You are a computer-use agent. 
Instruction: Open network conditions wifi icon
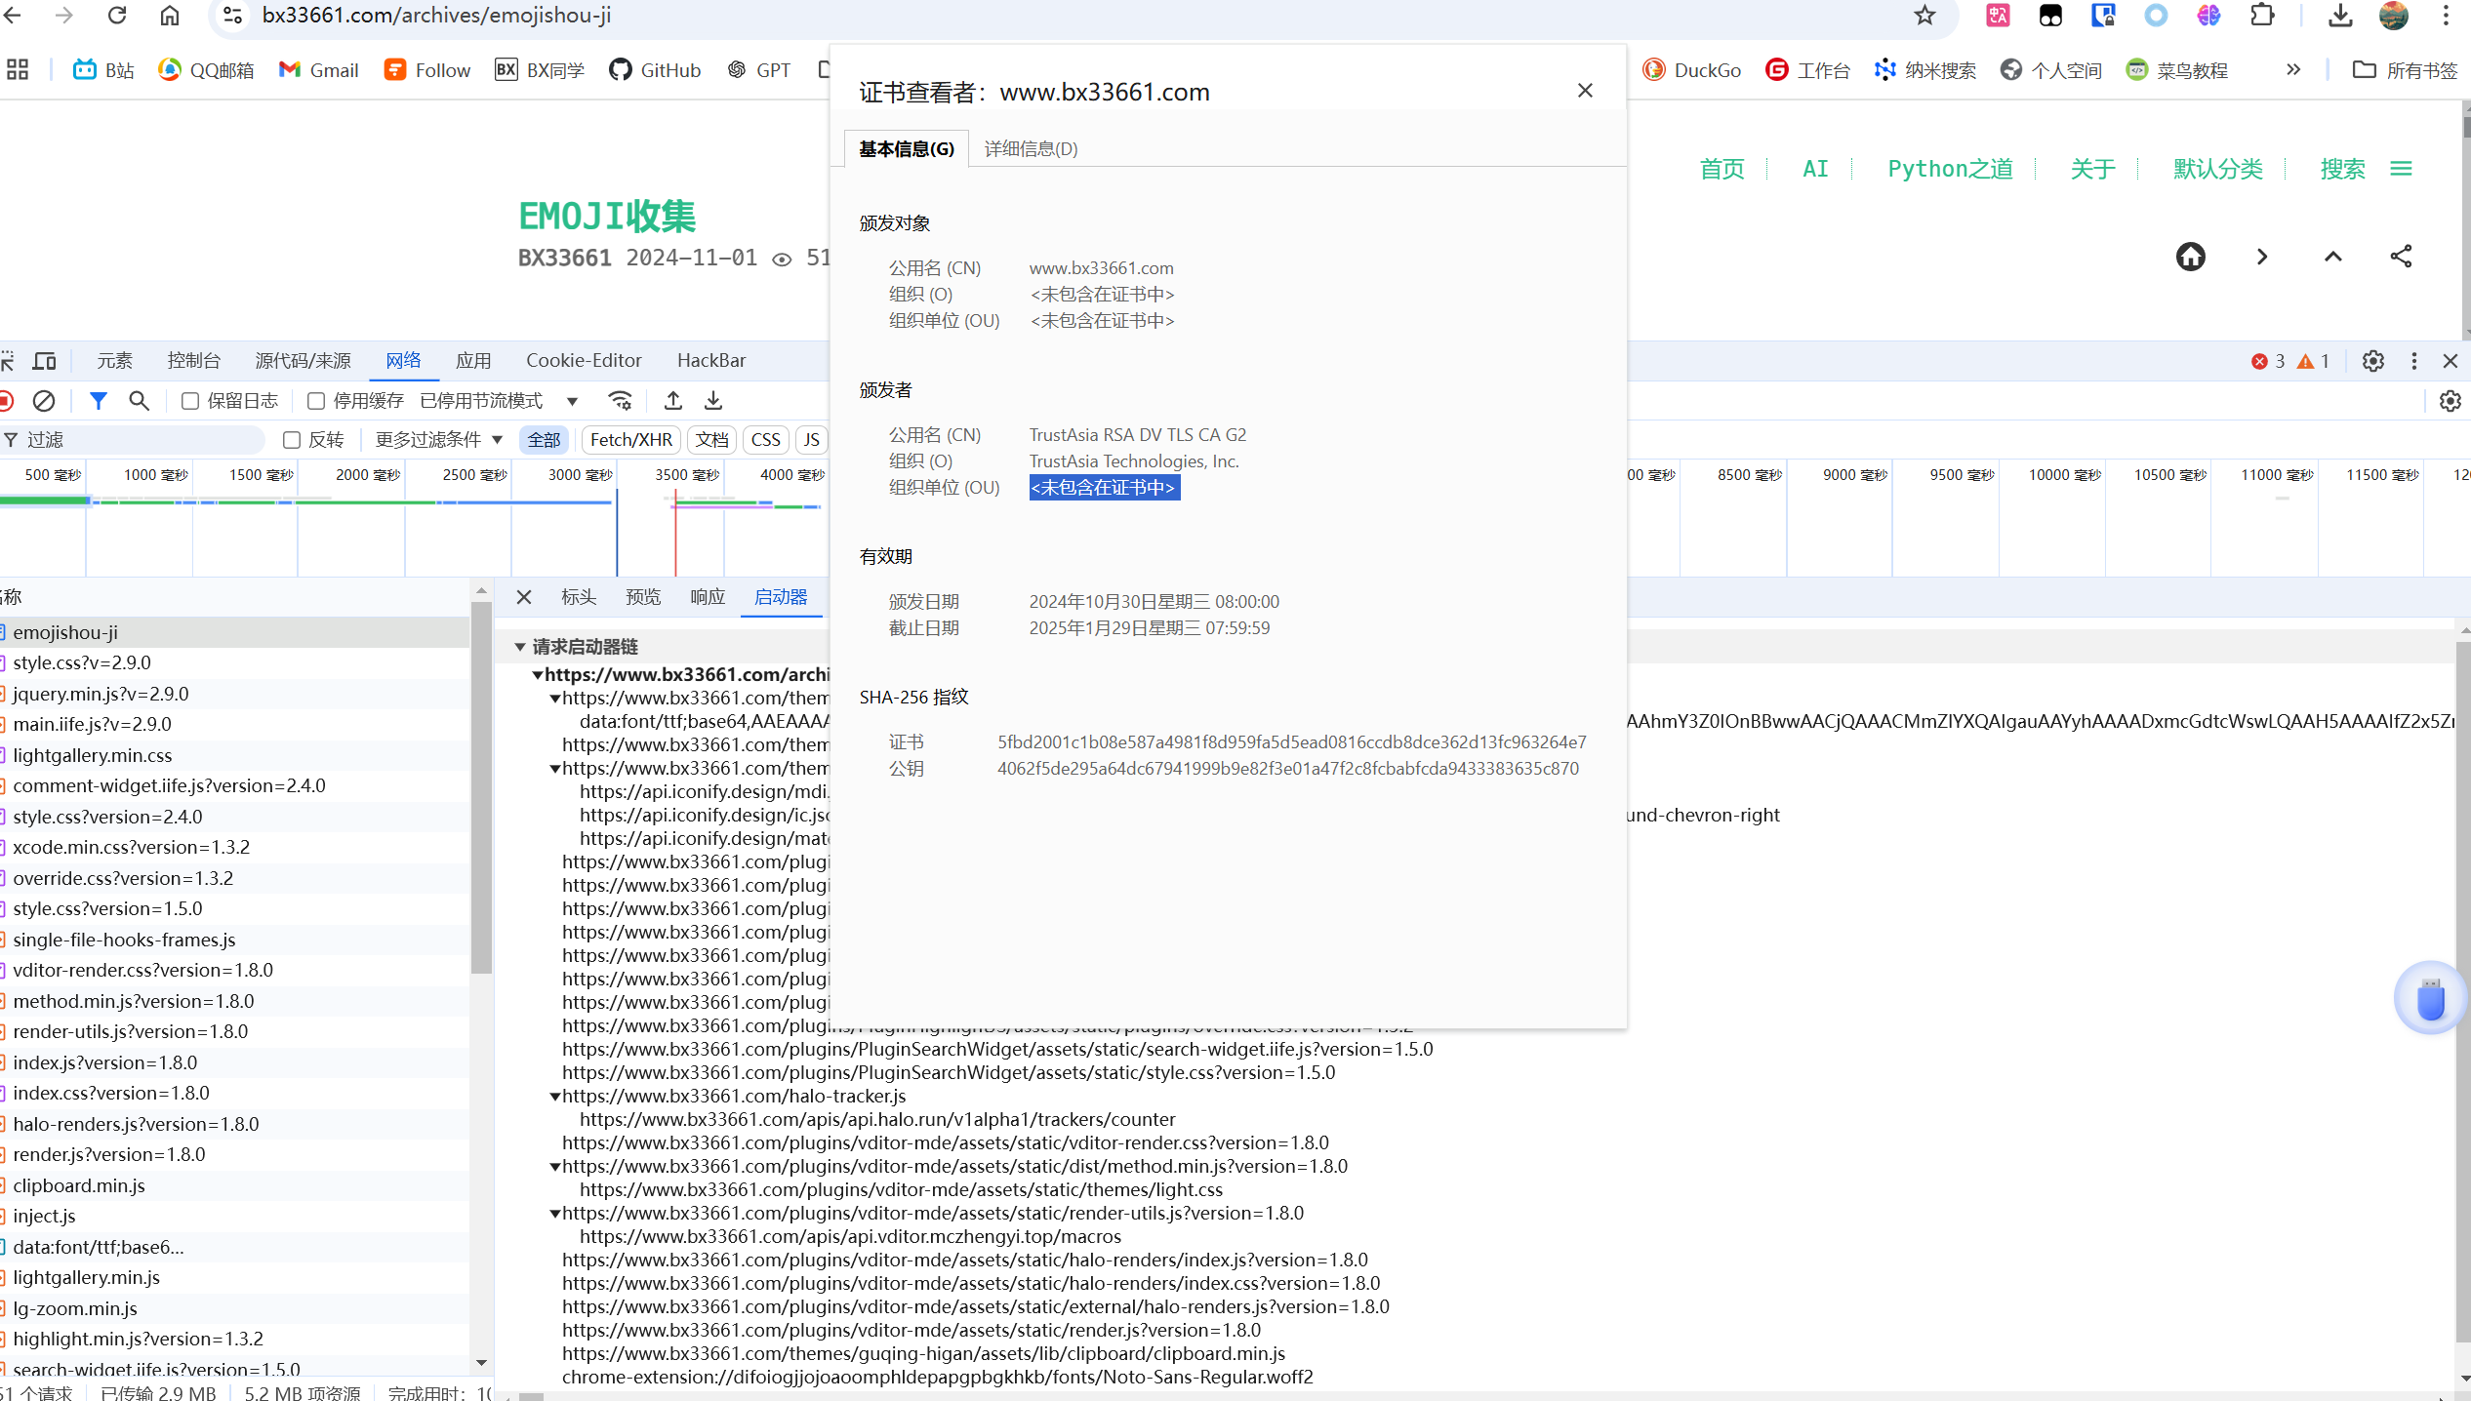(621, 401)
